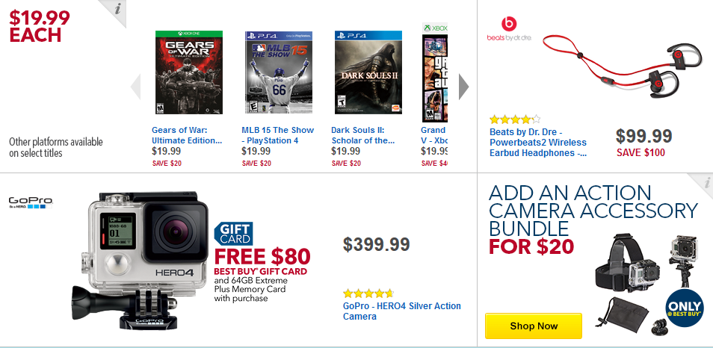Click the Only at Best Buy badge
Image resolution: width=713 pixels, height=348 pixels.
pyautogui.click(x=685, y=307)
